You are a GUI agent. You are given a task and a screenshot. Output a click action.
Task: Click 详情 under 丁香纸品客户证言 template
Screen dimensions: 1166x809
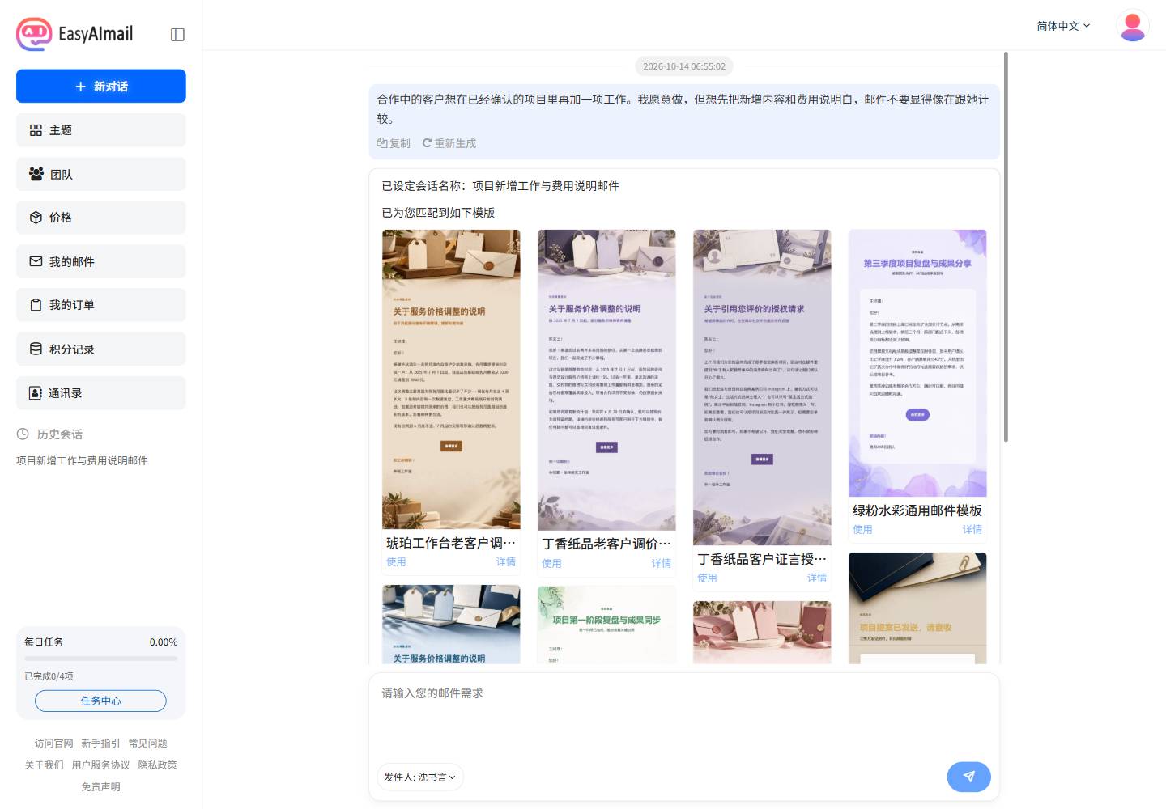point(817,578)
